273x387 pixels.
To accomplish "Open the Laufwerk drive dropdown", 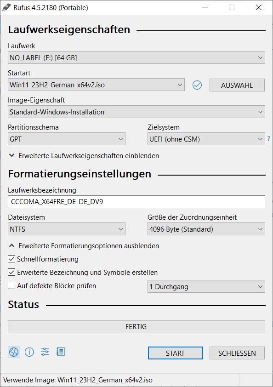I will (136, 57).
